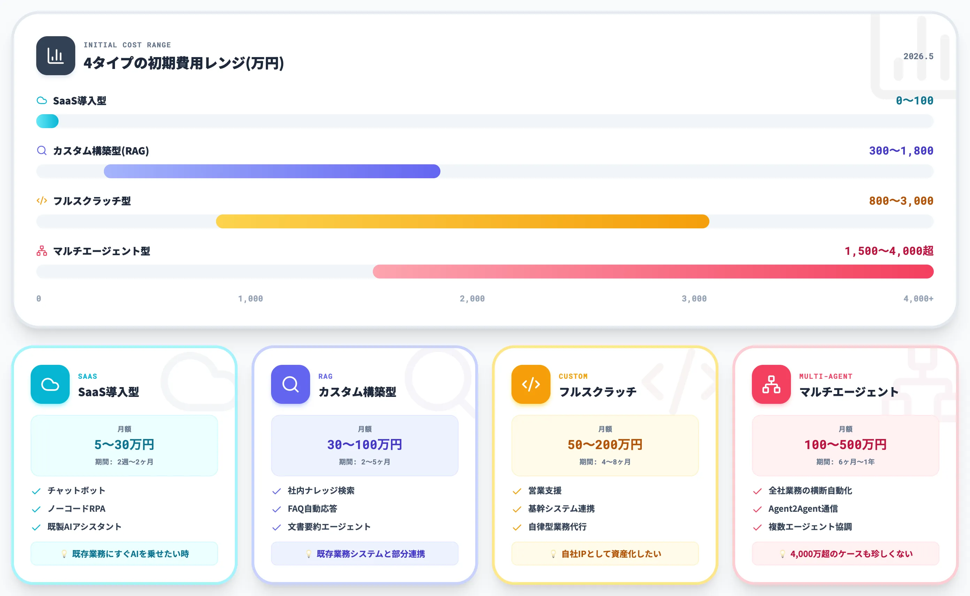Click the magnifier icon beside カスタム構築型(RAG)

(42, 151)
